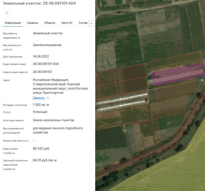Open the Объекты tab
The height and width of the screenshot is (191, 205).
pyautogui.click(x=49, y=23)
